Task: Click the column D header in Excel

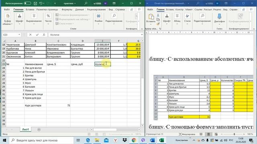Action: point(82,41)
